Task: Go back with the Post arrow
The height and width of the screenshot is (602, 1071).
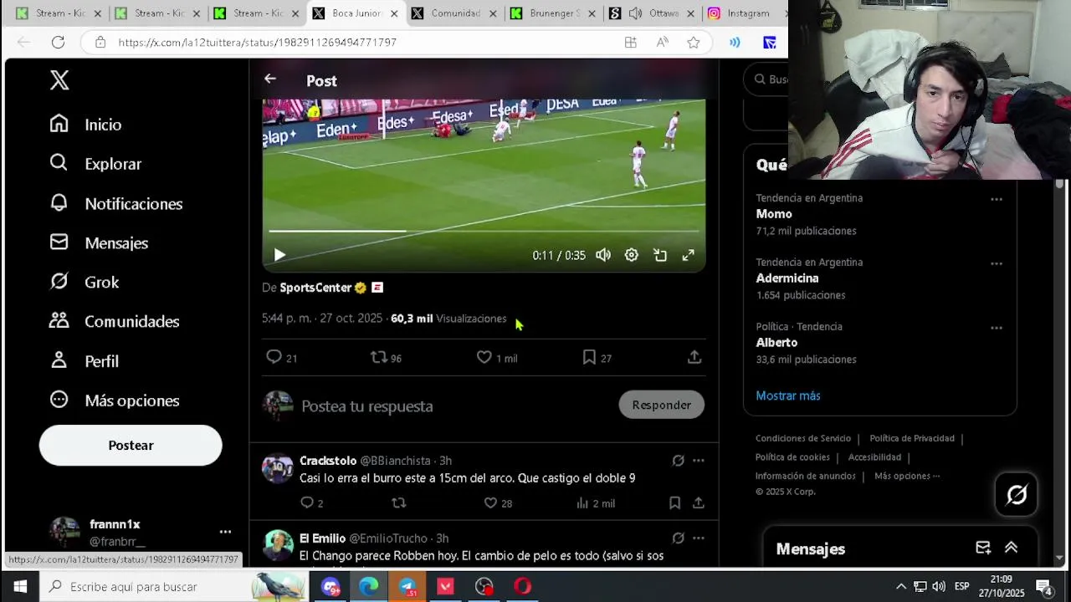Action: [x=269, y=79]
